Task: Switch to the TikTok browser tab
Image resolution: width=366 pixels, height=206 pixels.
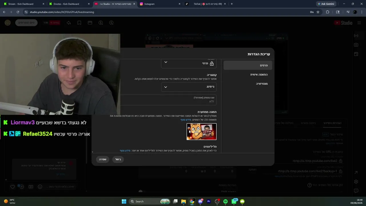Action: click(x=205, y=4)
